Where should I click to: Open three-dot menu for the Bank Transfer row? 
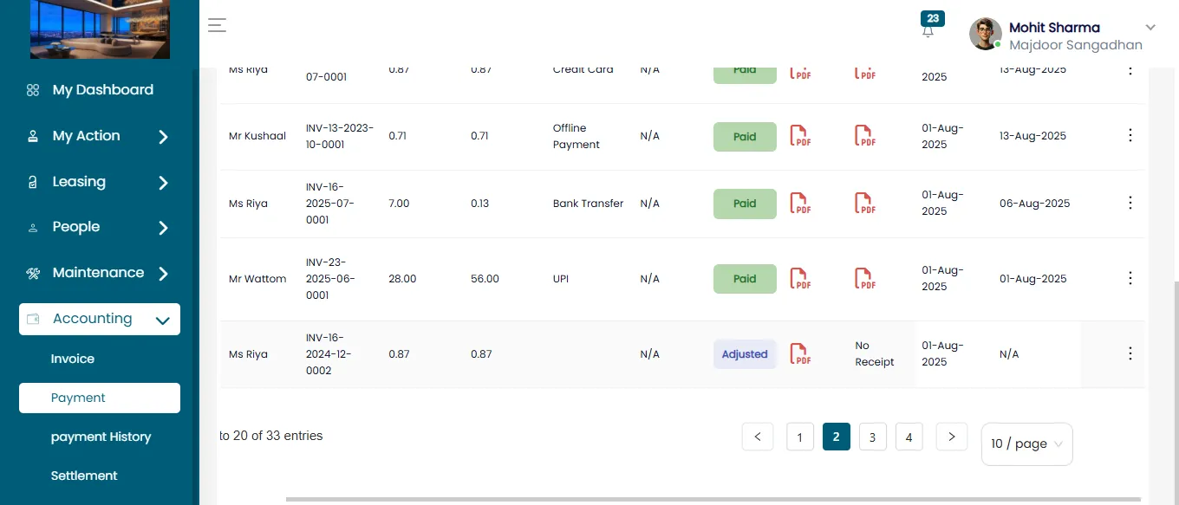1130,203
